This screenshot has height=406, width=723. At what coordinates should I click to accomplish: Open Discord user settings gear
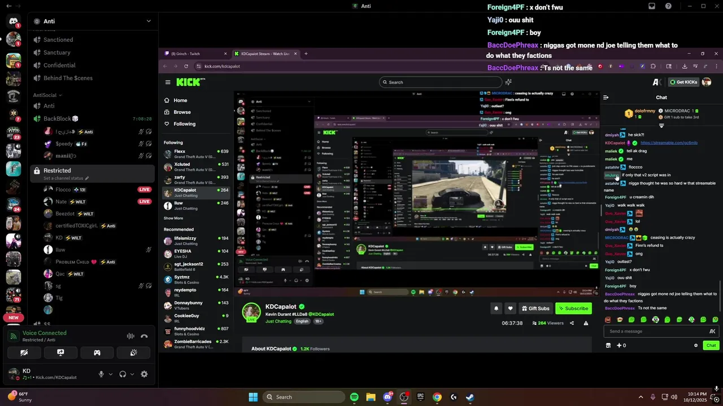(144, 374)
